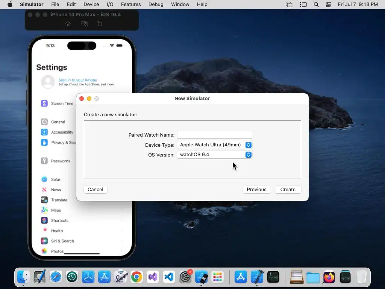Viewport: 385px width, 289px height.
Task: Launch Visual Studio purple icon in Dock
Action: click(153, 277)
